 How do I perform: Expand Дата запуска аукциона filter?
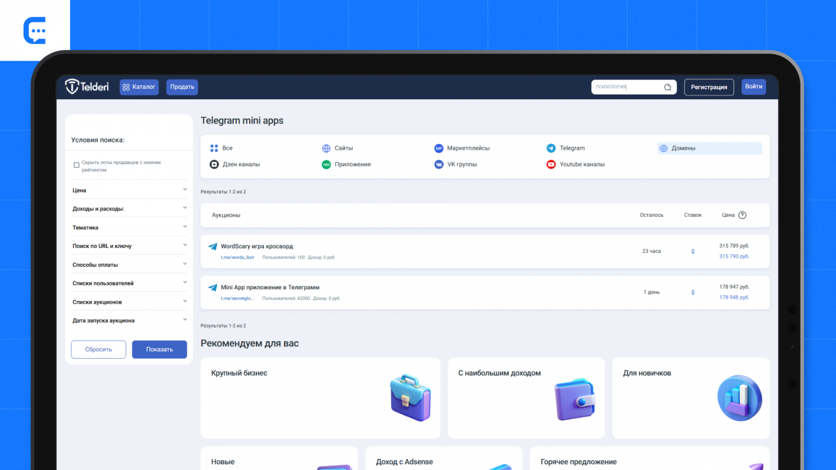pos(129,320)
